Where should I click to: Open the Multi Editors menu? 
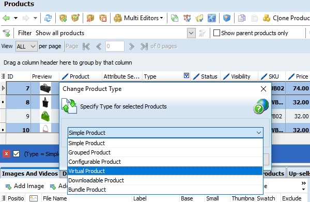138,18
